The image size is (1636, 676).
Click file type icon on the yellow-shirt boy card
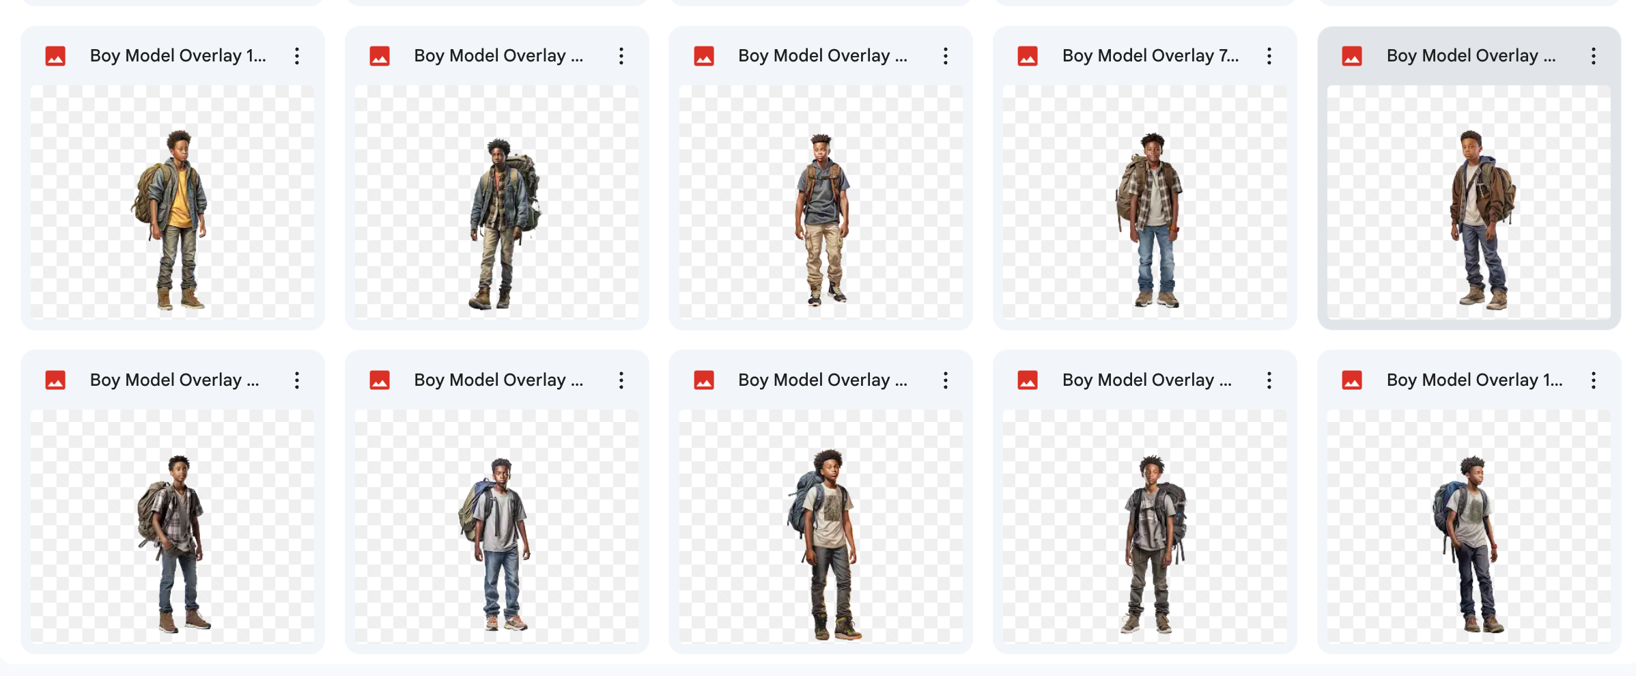tap(55, 56)
